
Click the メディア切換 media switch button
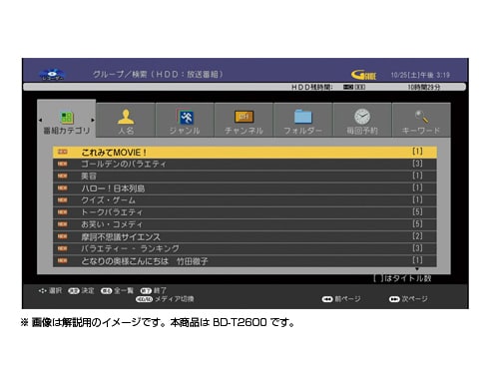pos(165,299)
